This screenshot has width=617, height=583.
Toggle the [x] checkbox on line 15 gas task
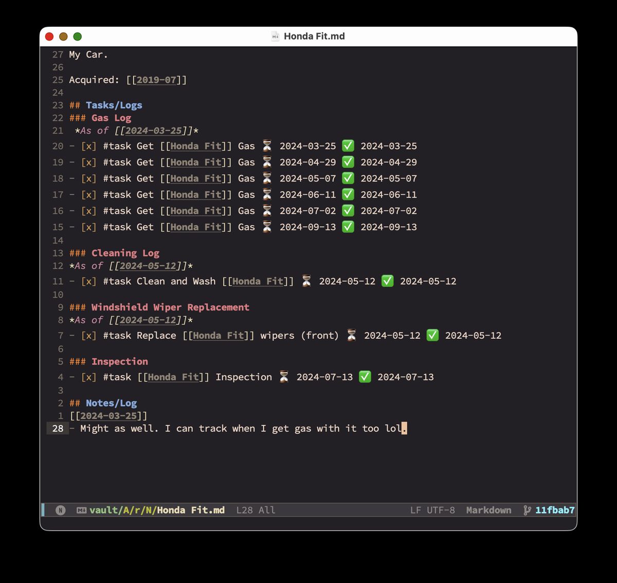click(x=89, y=227)
